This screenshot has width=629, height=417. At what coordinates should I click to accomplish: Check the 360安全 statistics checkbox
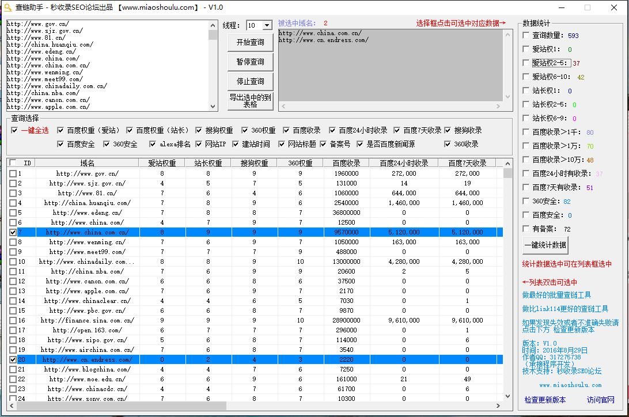click(525, 202)
